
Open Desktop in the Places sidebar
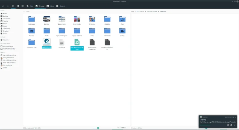tap(4, 16)
